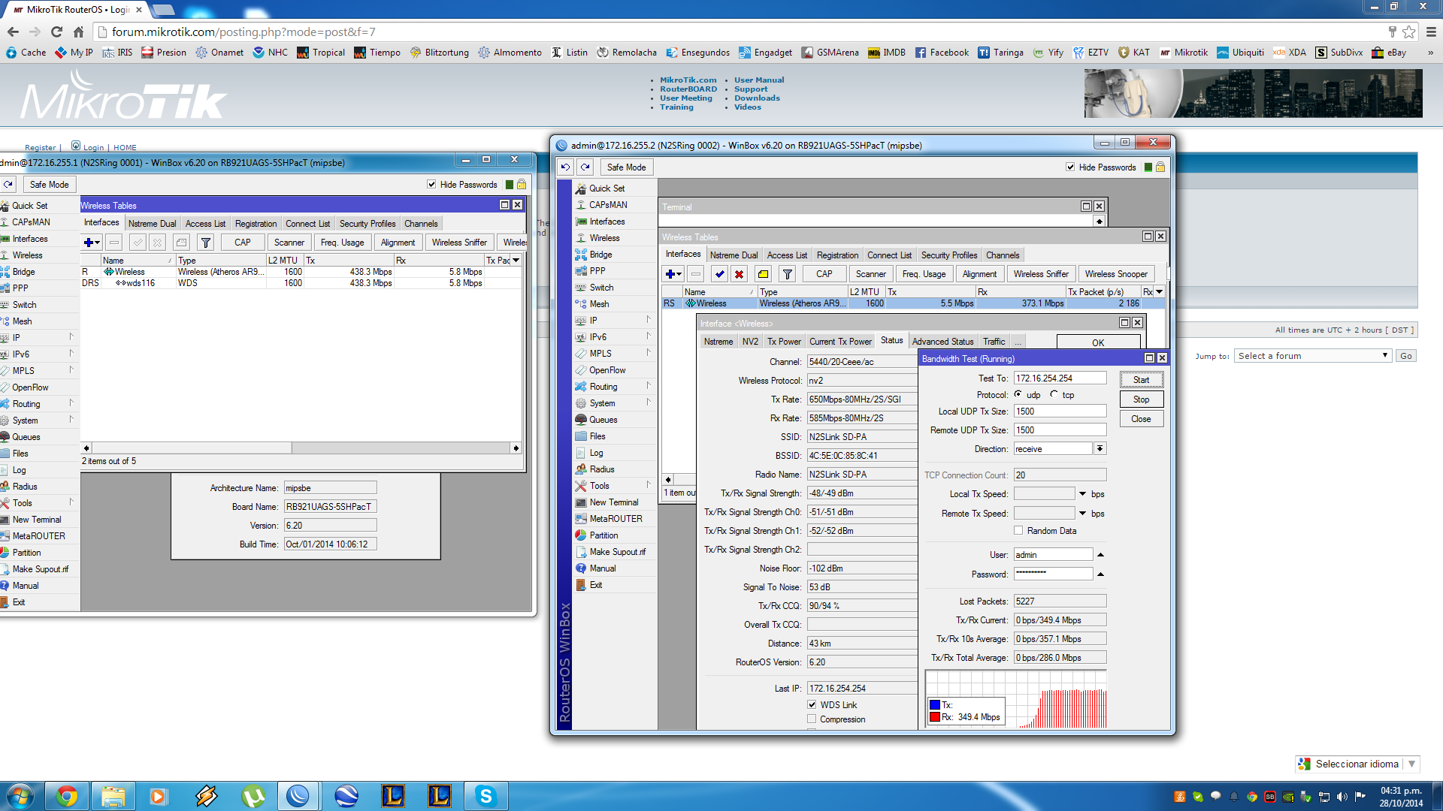
Task: Click the Test To address field
Action: click(x=1060, y=378)
